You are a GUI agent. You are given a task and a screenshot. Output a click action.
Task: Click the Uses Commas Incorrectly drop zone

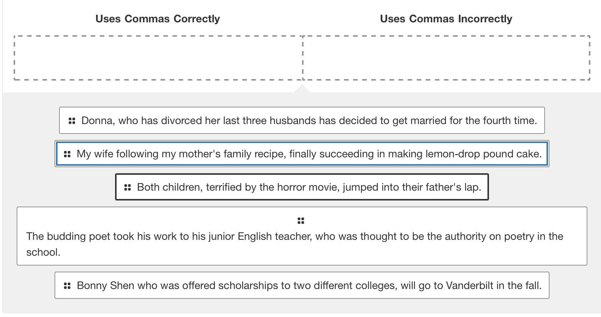446,58
